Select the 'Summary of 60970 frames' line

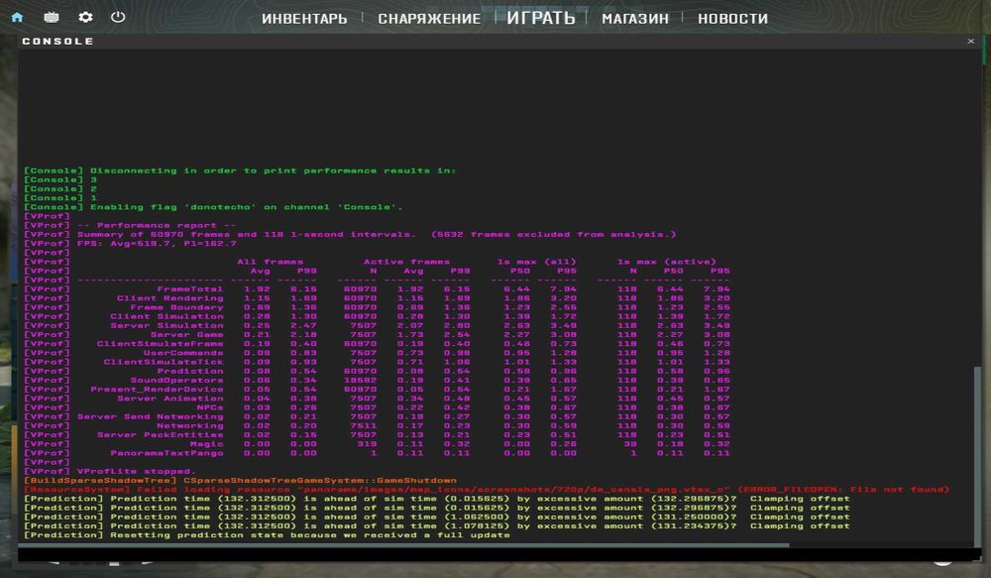350,234
